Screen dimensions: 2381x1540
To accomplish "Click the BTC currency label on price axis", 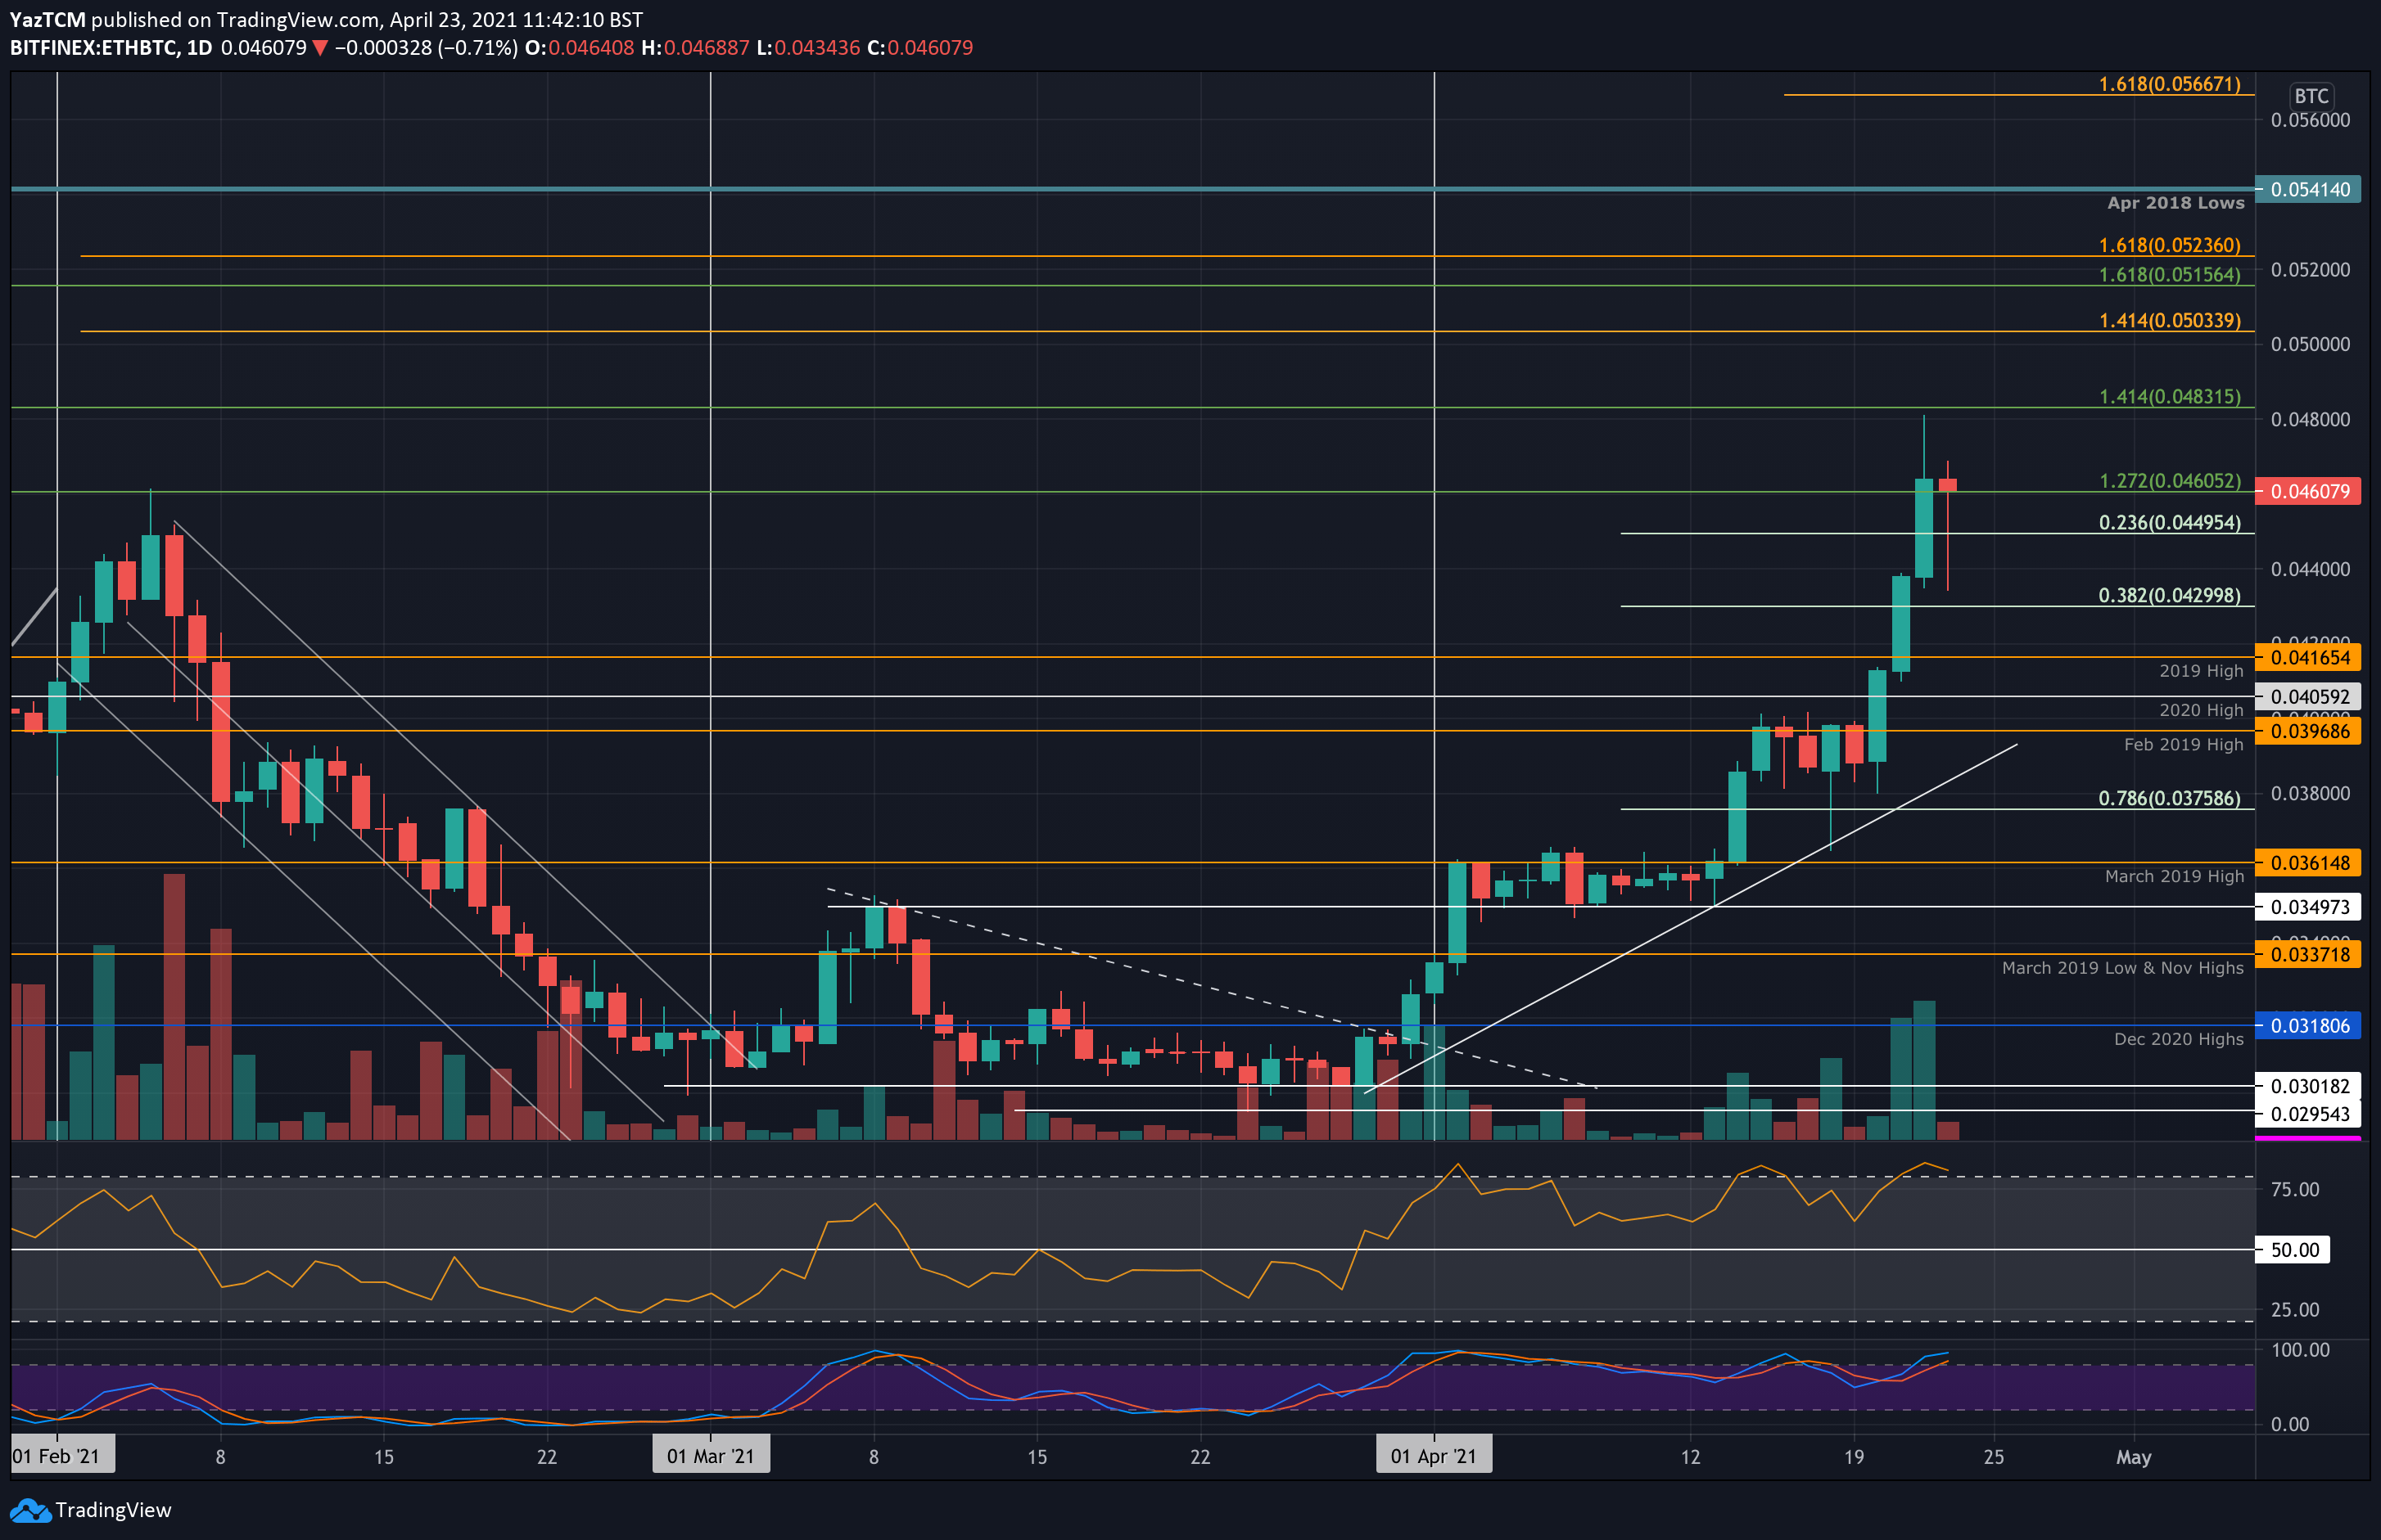I will click(2311, 96).
